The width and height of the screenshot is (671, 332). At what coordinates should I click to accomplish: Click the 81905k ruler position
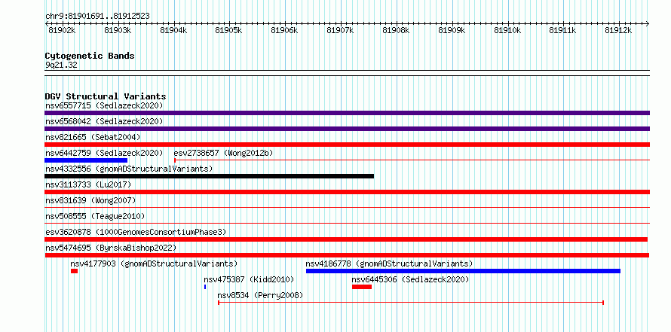[x=229, y=30]
